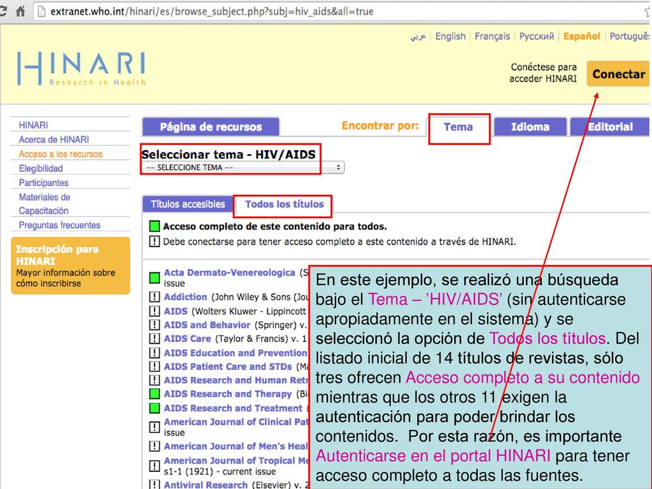
Task: Open American Journal of Clinical Pathology link
Action: [x=236, y=422]
